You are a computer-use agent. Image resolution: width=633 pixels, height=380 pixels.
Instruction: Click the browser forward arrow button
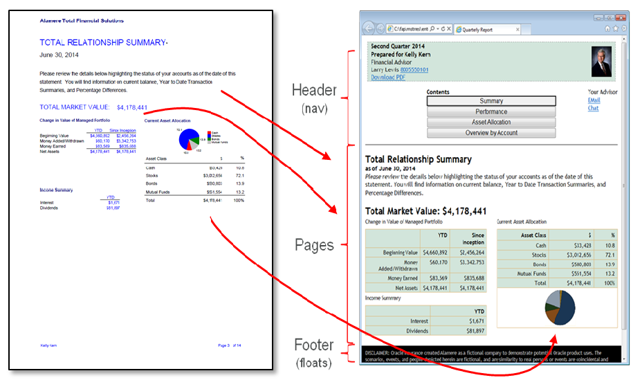380,28
